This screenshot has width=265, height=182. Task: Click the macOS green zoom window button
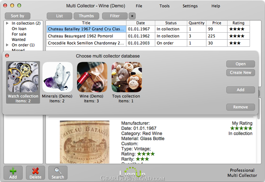point(19,5)
